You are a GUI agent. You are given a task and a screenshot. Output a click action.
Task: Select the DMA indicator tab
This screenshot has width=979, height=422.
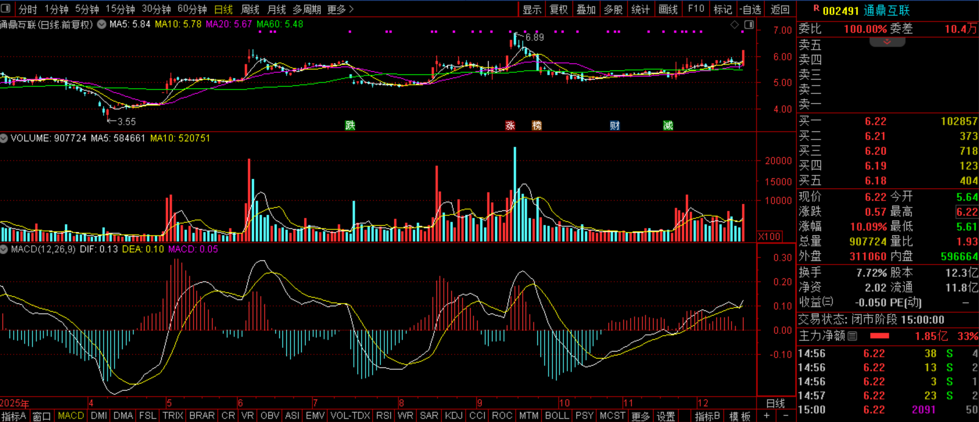click(124, 416)
